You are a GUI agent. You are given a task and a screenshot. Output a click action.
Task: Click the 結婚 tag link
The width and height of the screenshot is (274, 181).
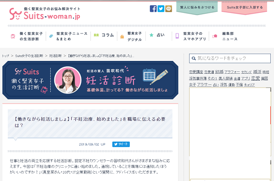click(x=219, y=72)
